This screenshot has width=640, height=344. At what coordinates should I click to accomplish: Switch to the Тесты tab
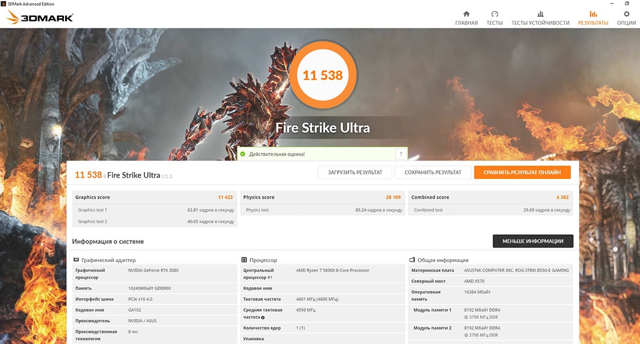click(495, 19)
